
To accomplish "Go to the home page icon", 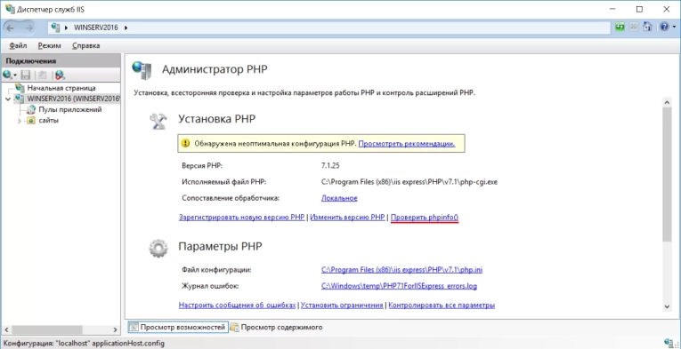I will (x=647, y=27).
